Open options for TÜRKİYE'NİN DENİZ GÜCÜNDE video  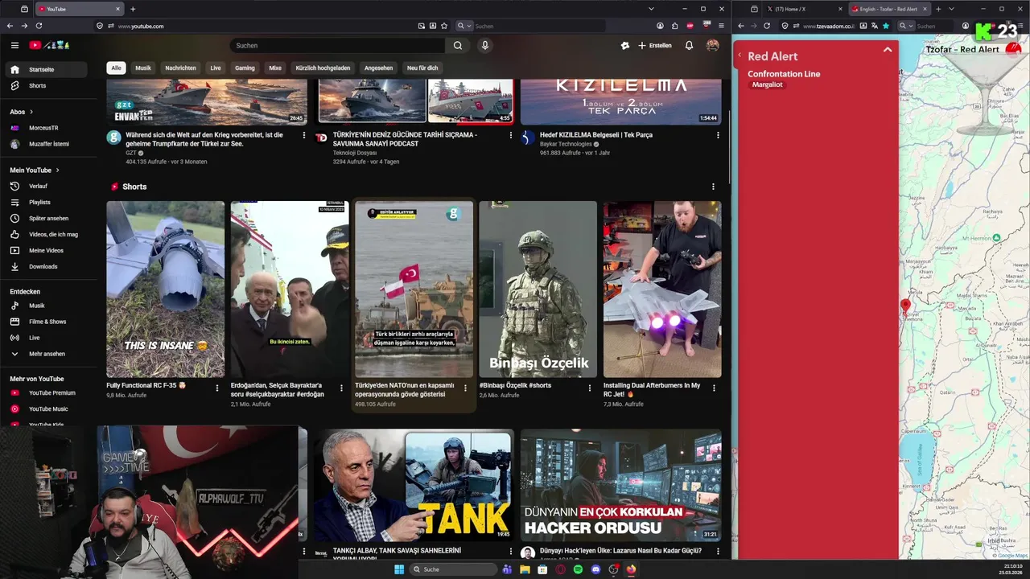pyautogui.click(x=511, y=135)
